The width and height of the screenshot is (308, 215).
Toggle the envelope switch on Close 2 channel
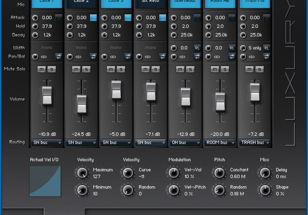tap(94, 18)
